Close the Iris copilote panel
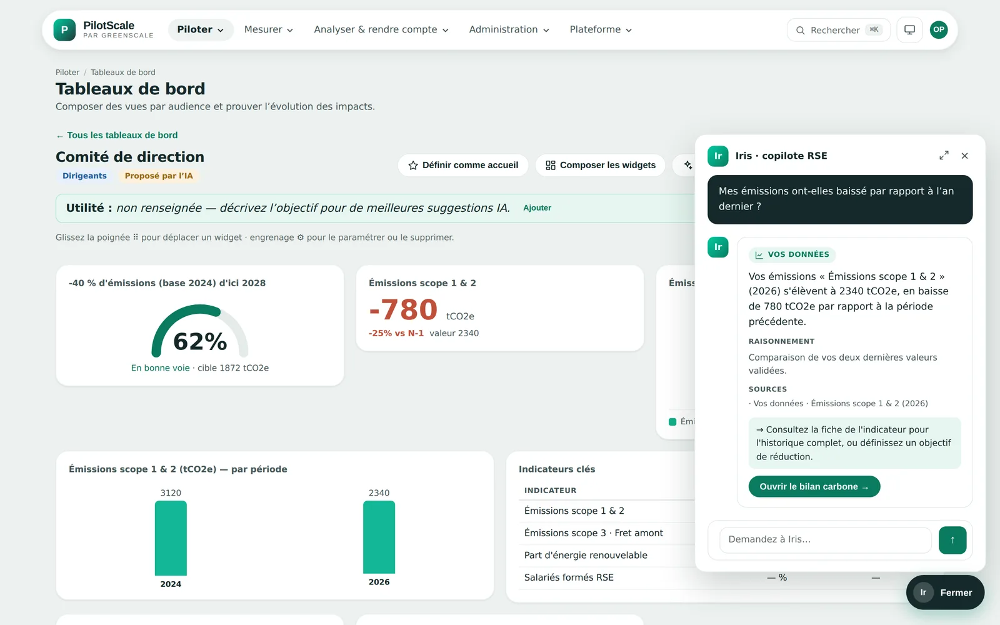 click(965, 156)
